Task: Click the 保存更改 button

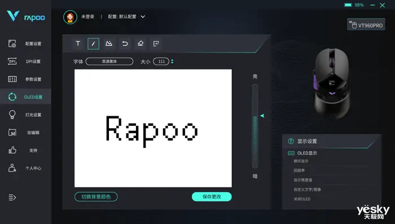Action: (x=212, y=197)
